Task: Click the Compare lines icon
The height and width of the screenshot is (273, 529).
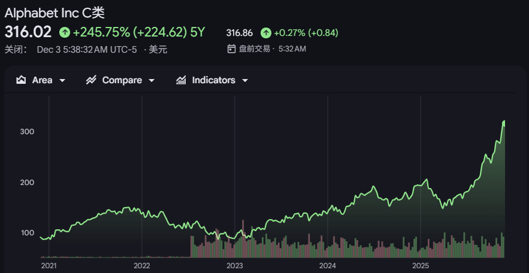Action: pyautogui.click(x=91, y=80)
